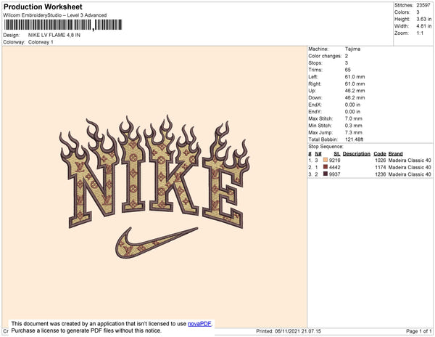435x337 pixels.
Task: Select the EndX value '0.00 in'
Action: [x=352, y=105]
